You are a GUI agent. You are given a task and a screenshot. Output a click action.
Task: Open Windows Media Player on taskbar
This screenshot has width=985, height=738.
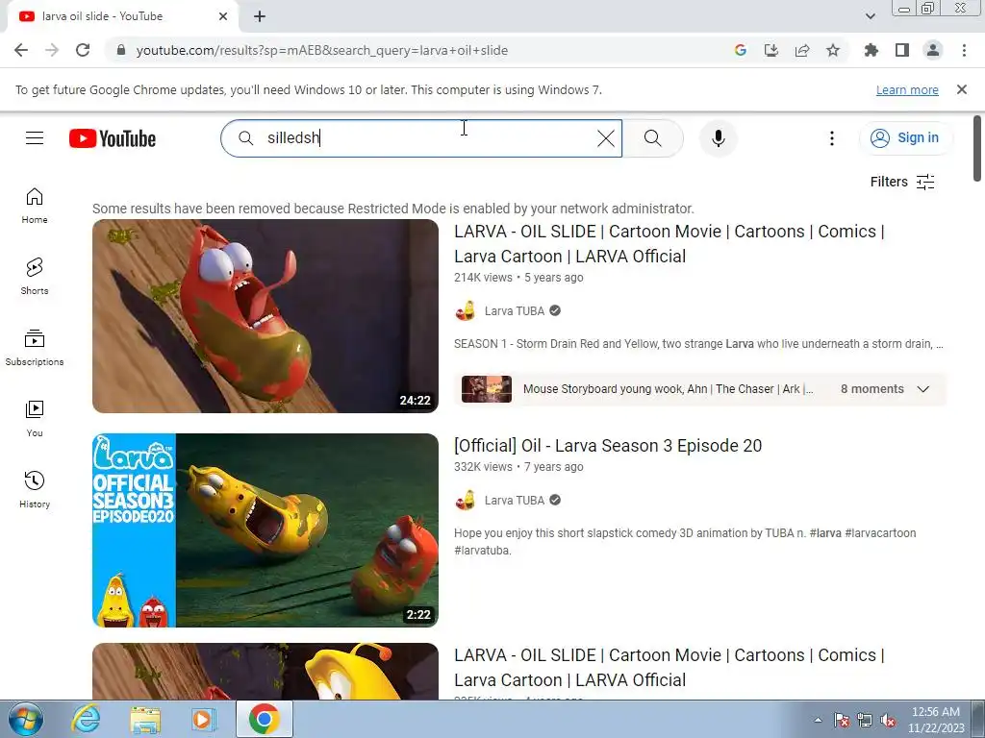[203, 719]
